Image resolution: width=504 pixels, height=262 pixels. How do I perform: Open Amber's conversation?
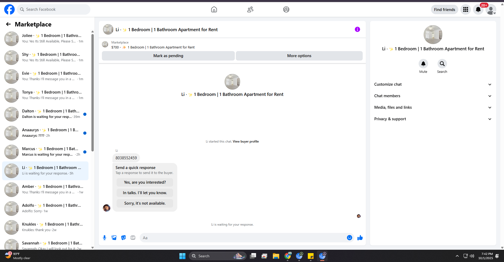click(x=45, y=190)
